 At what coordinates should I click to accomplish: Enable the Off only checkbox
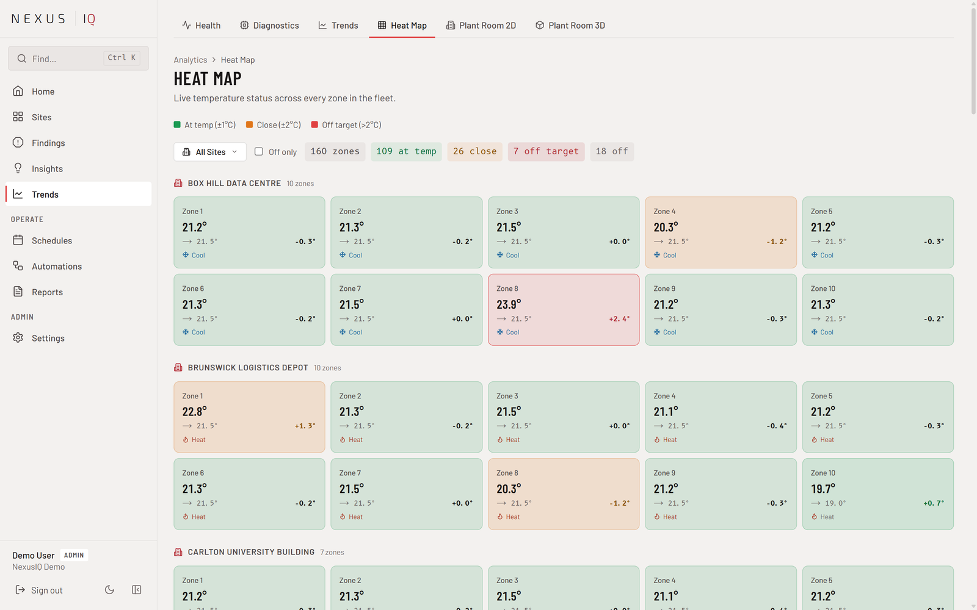[x=259, y=151]
